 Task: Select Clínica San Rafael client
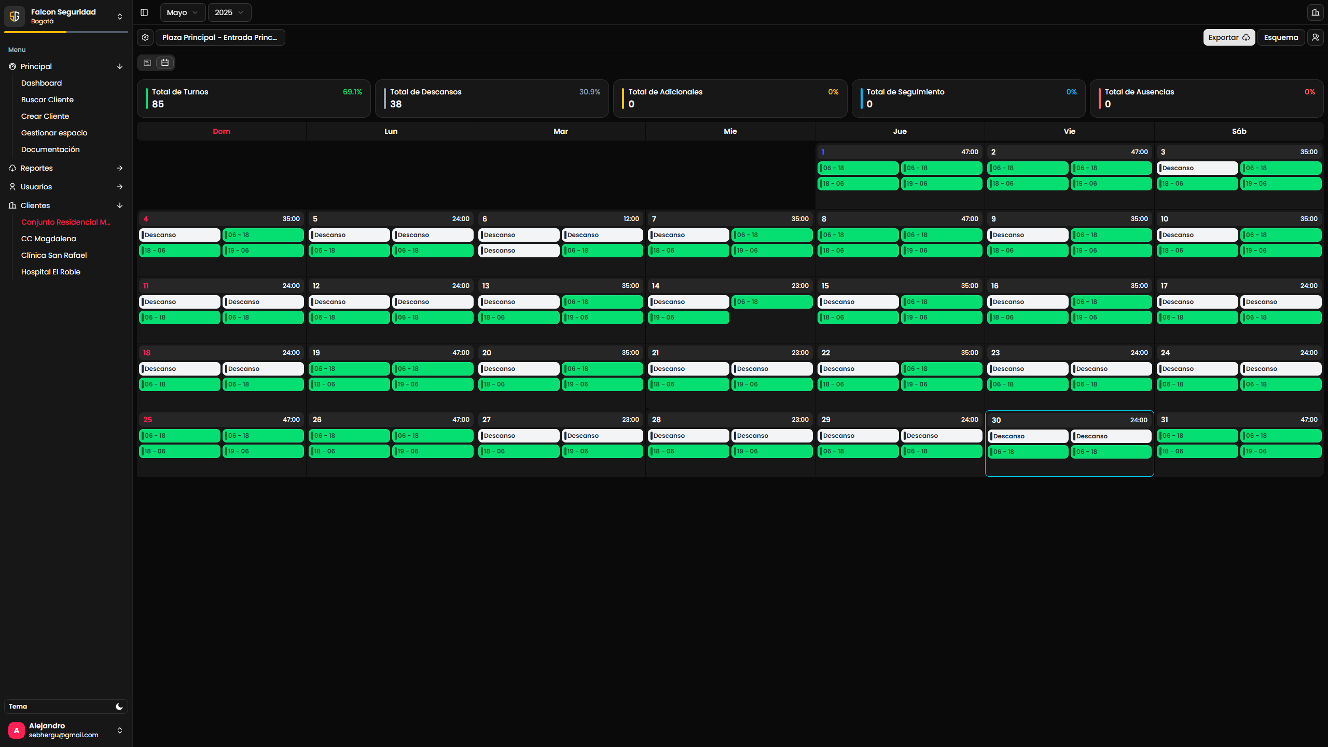[x=54, y=255]
